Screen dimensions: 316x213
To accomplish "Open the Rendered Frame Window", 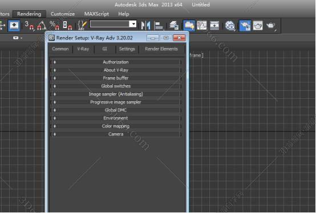I will (258, 26).
